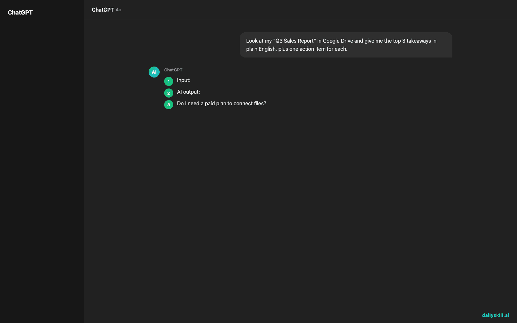Click the ChatGPT sender name label
Image resolution: width=517 pixels, height=323 pixels.
173,70
